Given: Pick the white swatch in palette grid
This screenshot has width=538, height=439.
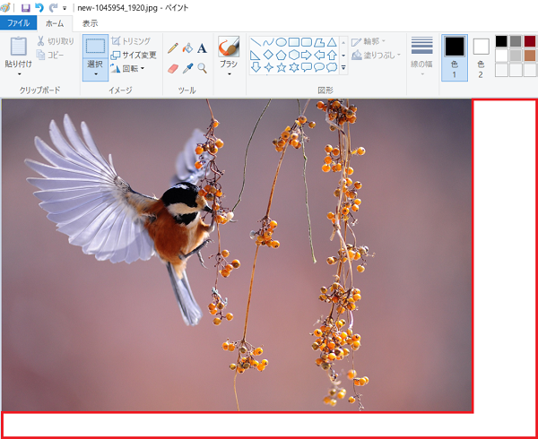Looking at the screenshot, I should point(501,56).
